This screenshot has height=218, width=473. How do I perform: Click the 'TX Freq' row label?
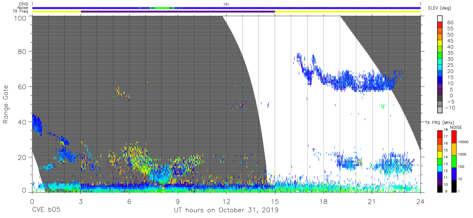click(x=21, y=12)
